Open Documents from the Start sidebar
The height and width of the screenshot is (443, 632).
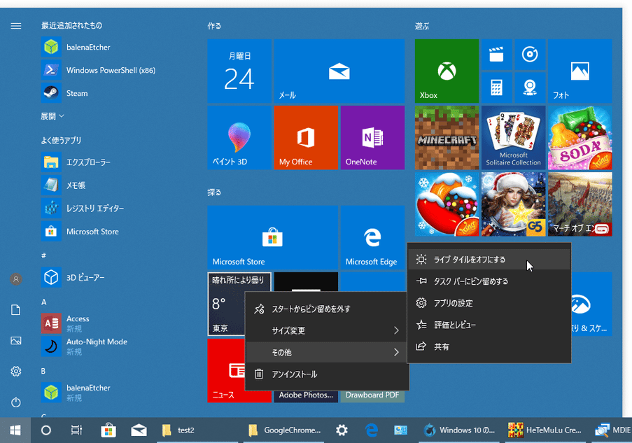coord(15,309)
